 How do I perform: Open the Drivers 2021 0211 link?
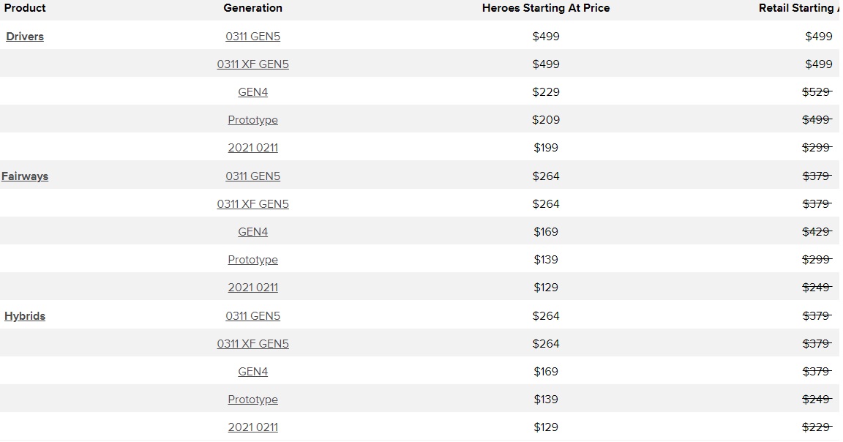pyautogui.click(x=252, y=148)
